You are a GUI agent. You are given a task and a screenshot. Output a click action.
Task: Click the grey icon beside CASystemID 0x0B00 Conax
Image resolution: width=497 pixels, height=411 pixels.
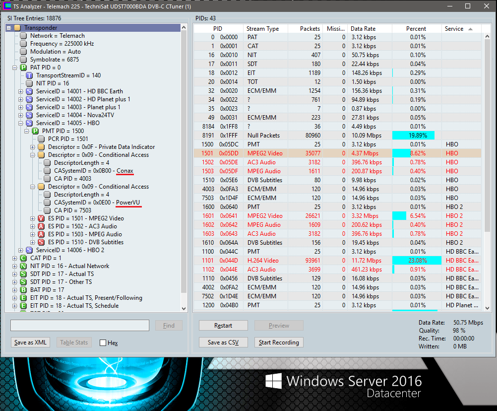(47, 171)
